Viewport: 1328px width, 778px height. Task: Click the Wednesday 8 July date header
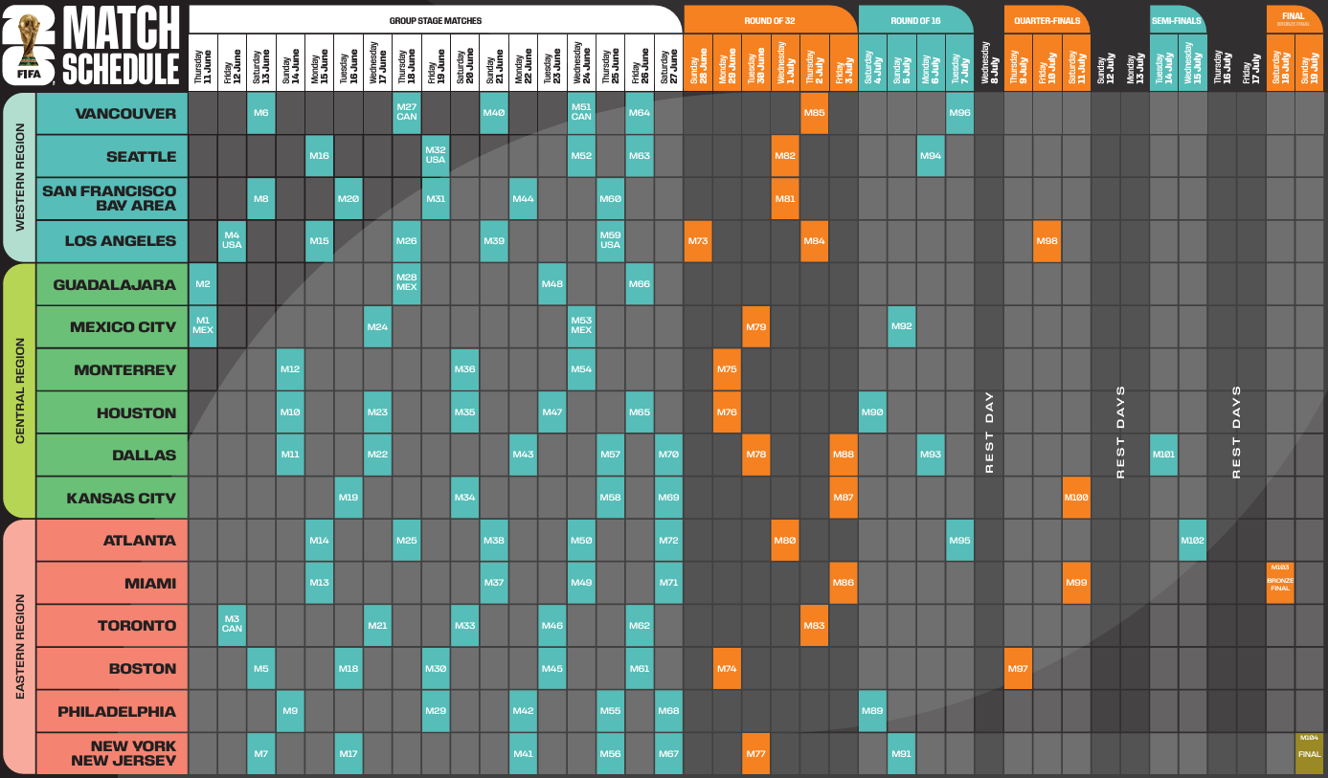coord(989,64)
